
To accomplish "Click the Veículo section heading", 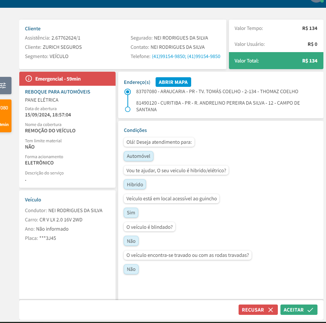I will click(x=33, y=200).
